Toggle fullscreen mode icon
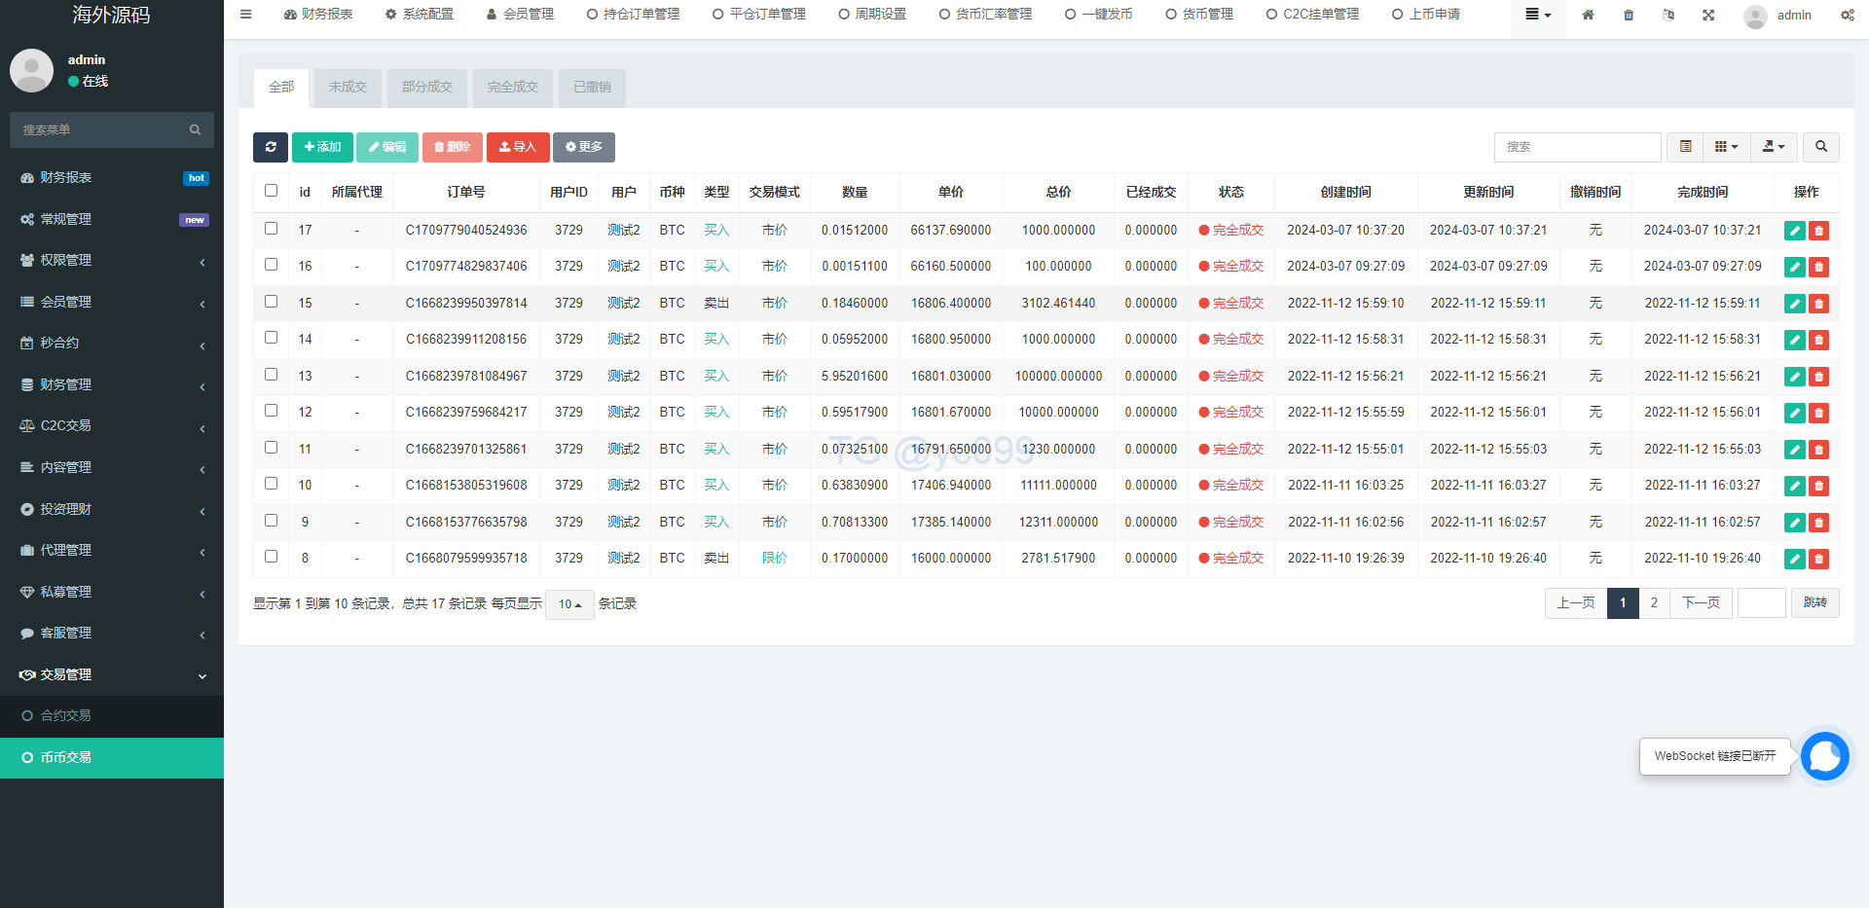 click(x=1708, y=16)
